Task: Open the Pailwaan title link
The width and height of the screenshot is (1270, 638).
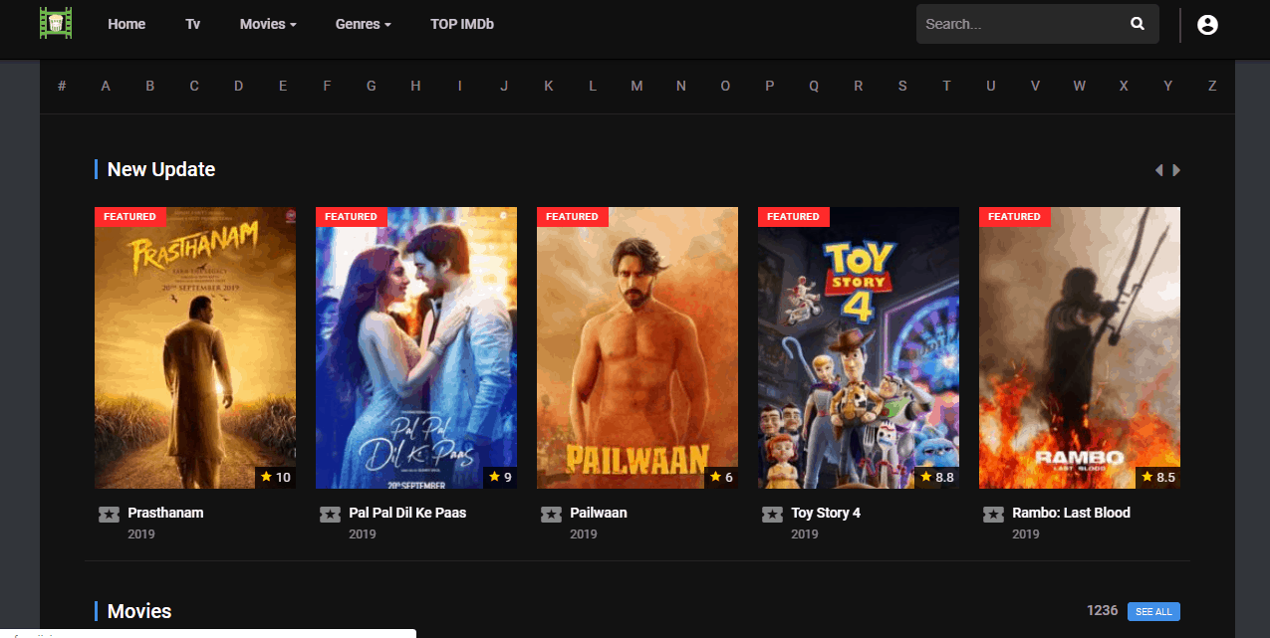Action: click(x=599, y=513)
